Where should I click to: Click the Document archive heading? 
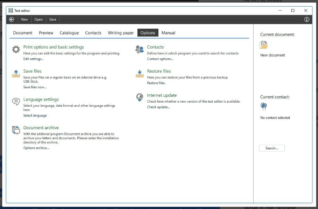click(41, 128)
